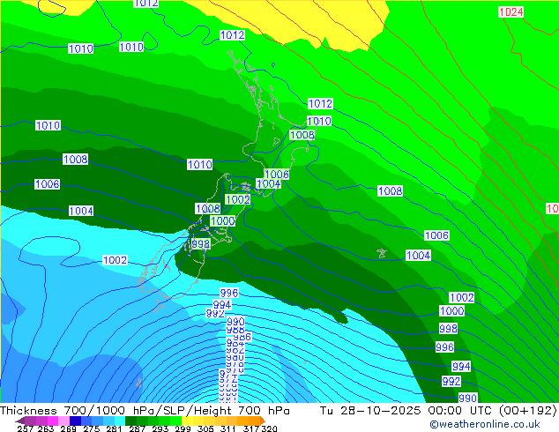Click the 1008 label just below the 1010 label east of North Island

(x=302, y=135)
